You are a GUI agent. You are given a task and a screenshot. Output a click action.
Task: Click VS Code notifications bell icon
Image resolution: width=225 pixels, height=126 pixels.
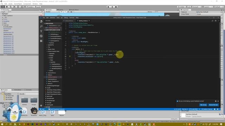tap(218, 109)
